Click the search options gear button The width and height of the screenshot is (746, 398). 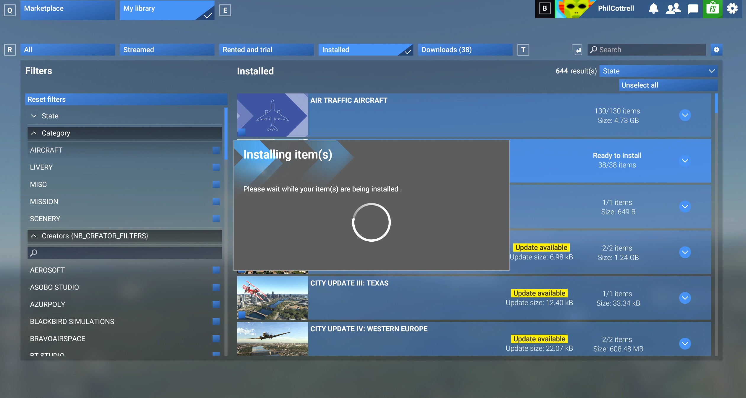(x=716, y=50)
